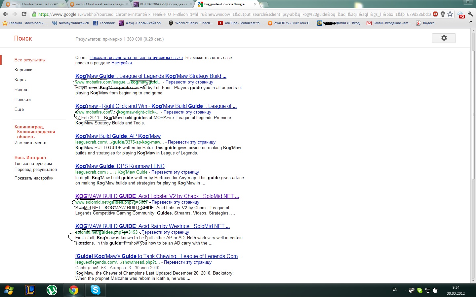The height and width of the screenshot is (297, 476).
Task: Open 'Kog'Maw Guide, DPS Kogmaw | ENG' result
Action: 120,166
